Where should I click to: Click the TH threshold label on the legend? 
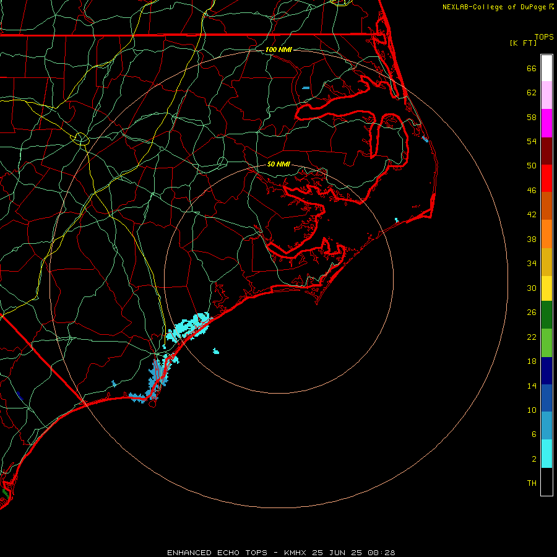click(532, 483)
